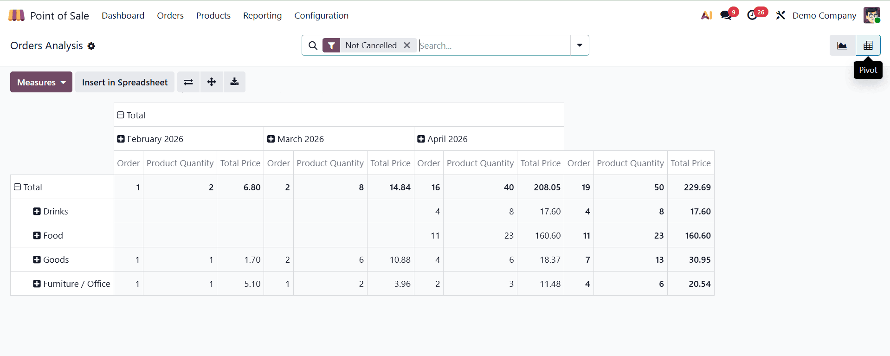Click the Furniture 11.48 cell

click(x=541, y=284)
